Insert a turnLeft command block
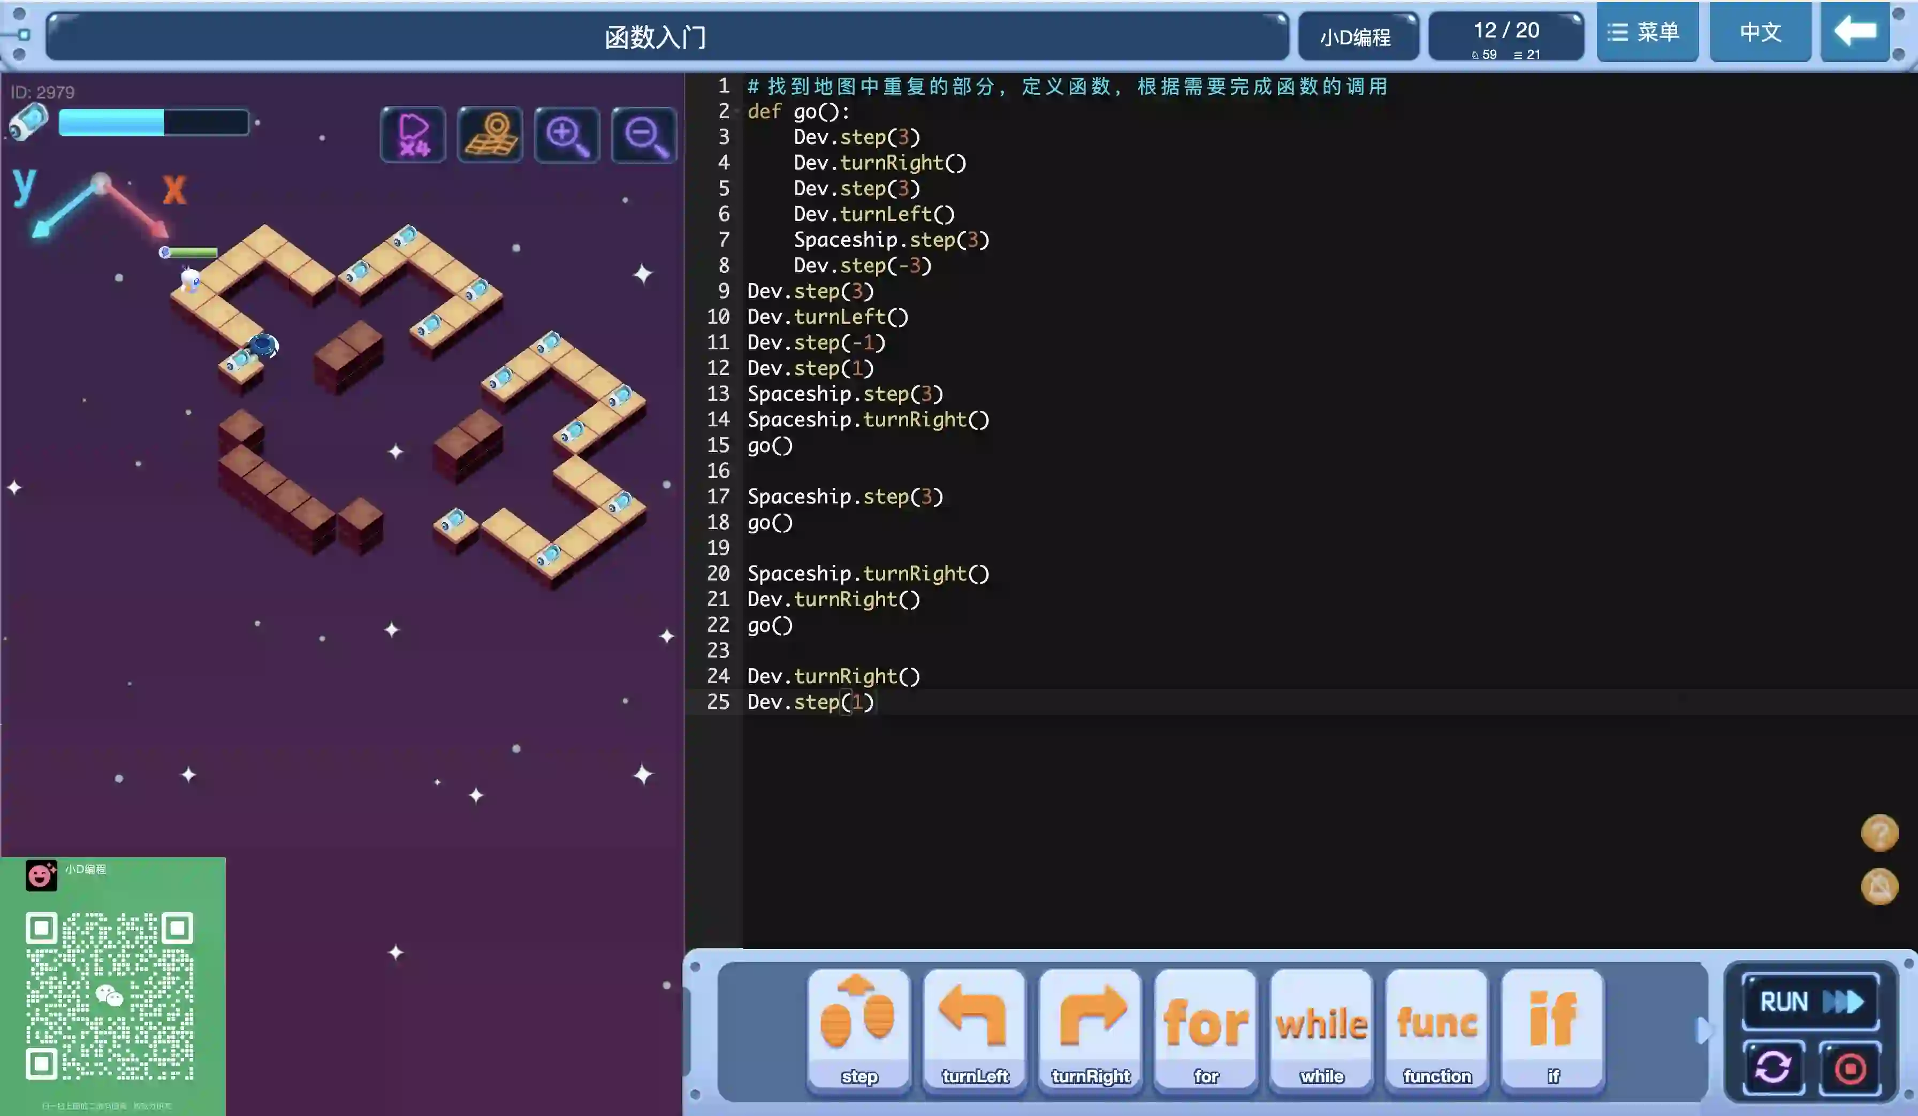1918x1116 pixels. pyautogui.click(x=974, y=1028)
